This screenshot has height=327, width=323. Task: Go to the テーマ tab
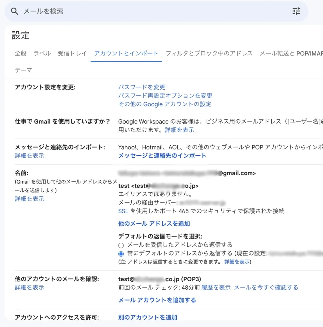[24, 70]
